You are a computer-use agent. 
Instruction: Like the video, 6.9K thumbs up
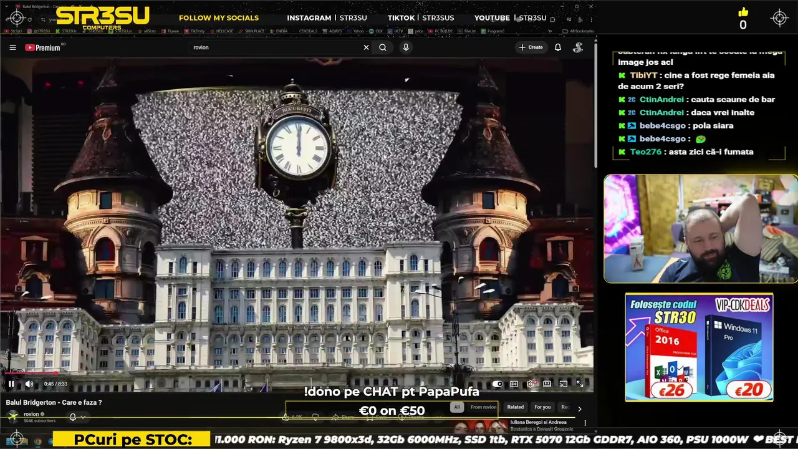pyautogui.click(x=293, y=417)
